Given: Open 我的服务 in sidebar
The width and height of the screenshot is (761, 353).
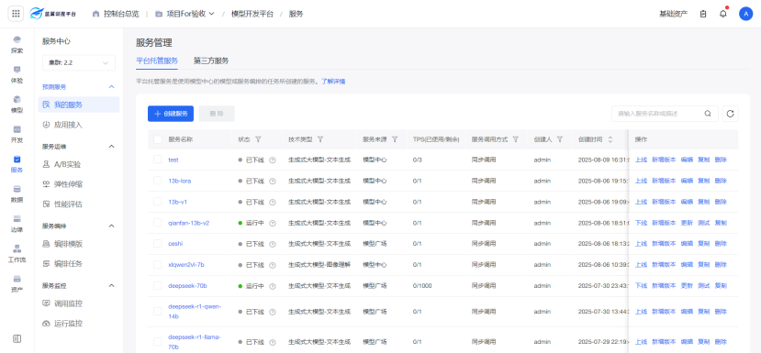Looking at the screenshot, I should coord(79,105).
